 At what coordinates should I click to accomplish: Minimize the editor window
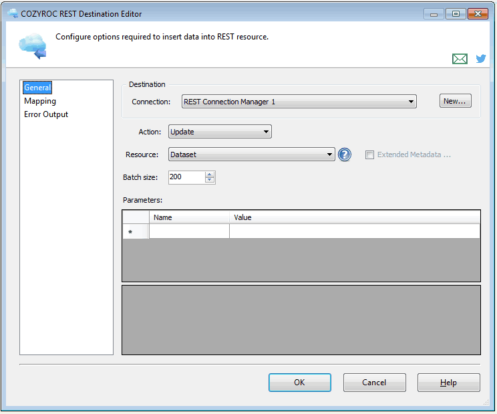[x=434, y=14]
